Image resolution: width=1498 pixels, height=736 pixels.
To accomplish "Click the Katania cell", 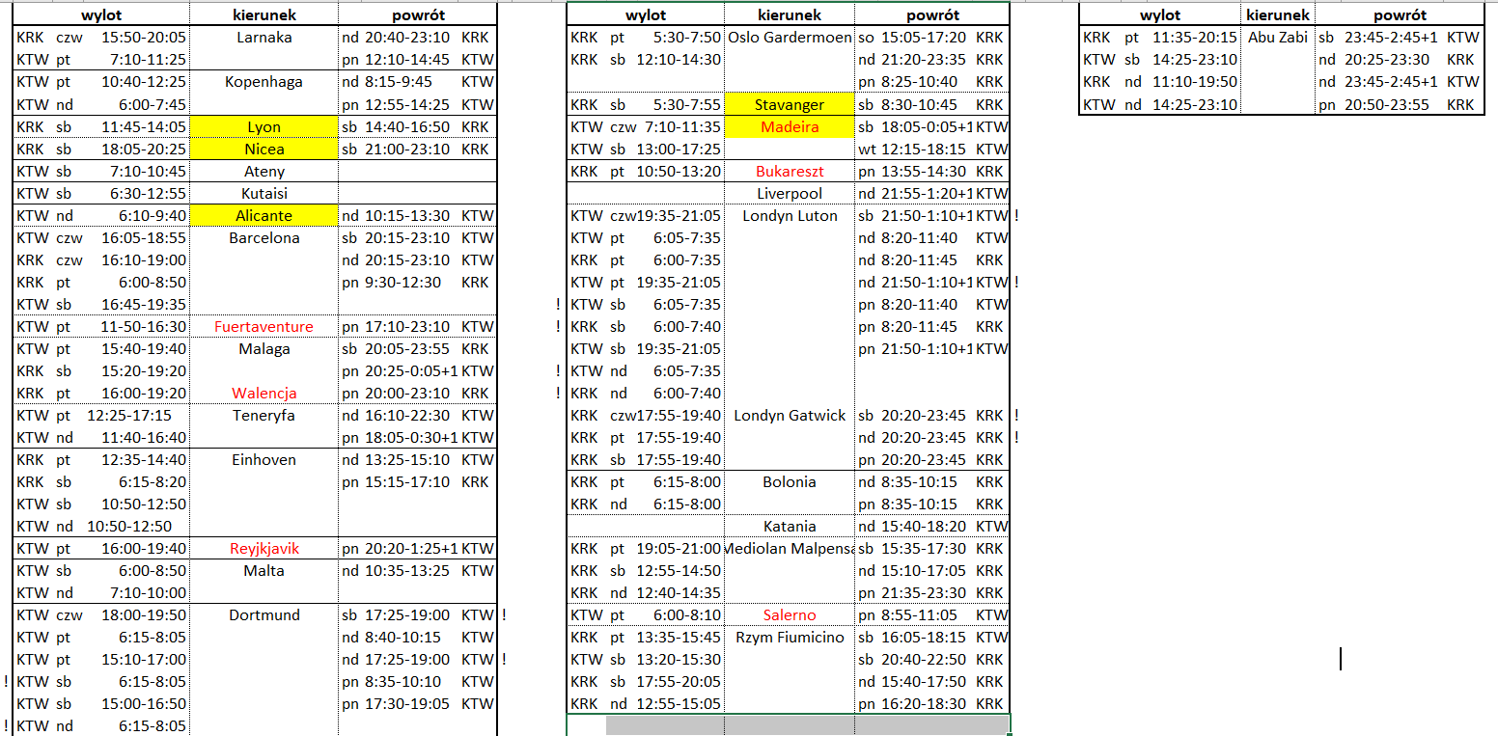I will pyautogui.click(x=790, y=526).
